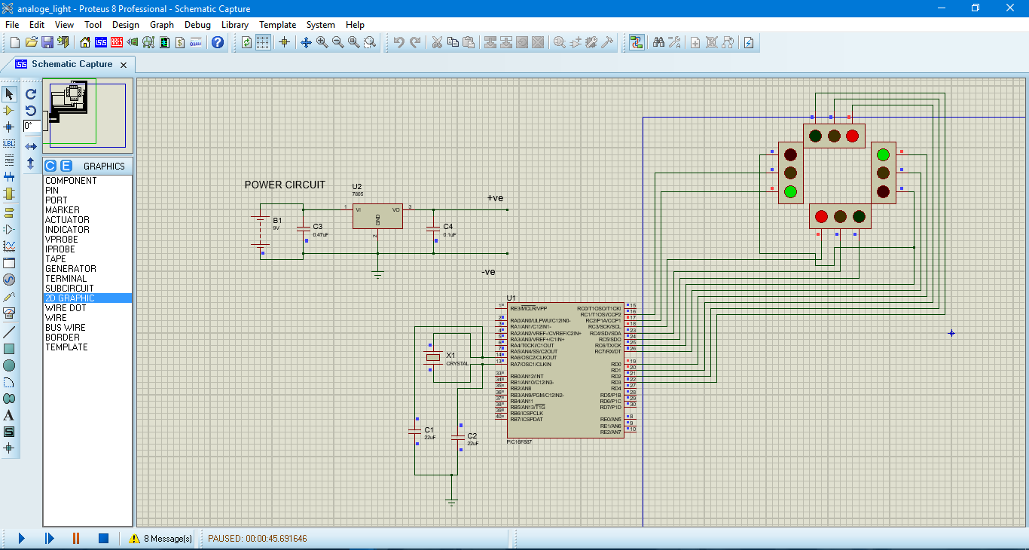1029x550 pixels.
Task: Flip vertically with Y-mirror icon
Action: point(31,163)
